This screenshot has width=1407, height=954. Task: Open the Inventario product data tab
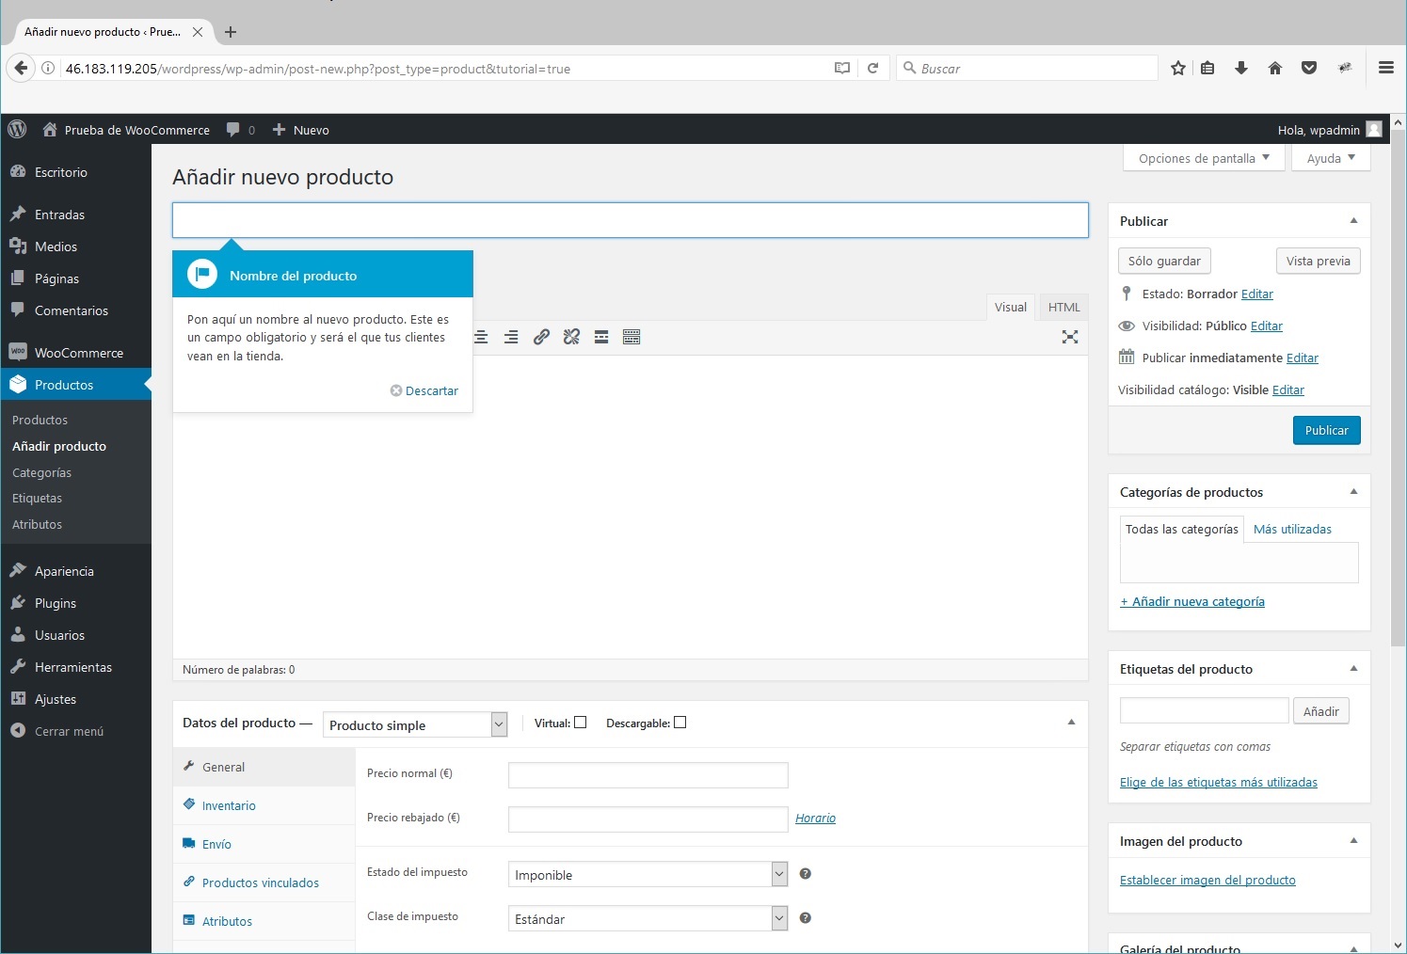[x=229, y=805]
